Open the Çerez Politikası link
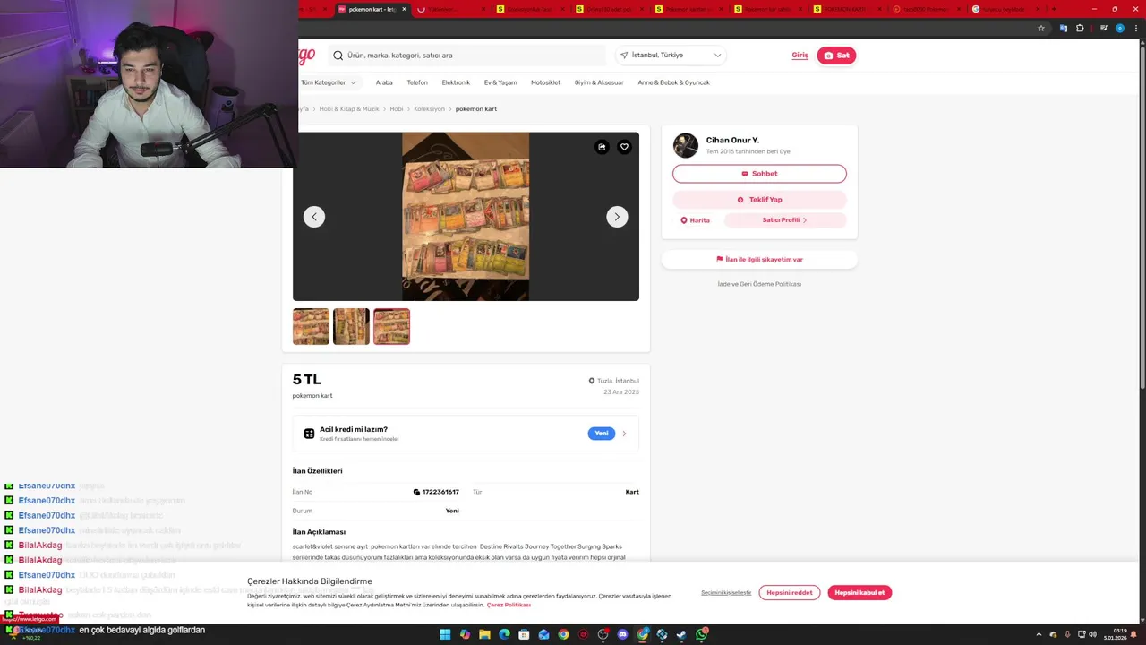Viewport: 1146px width, 645px height. pyautogui.click(x=509, y=606)
